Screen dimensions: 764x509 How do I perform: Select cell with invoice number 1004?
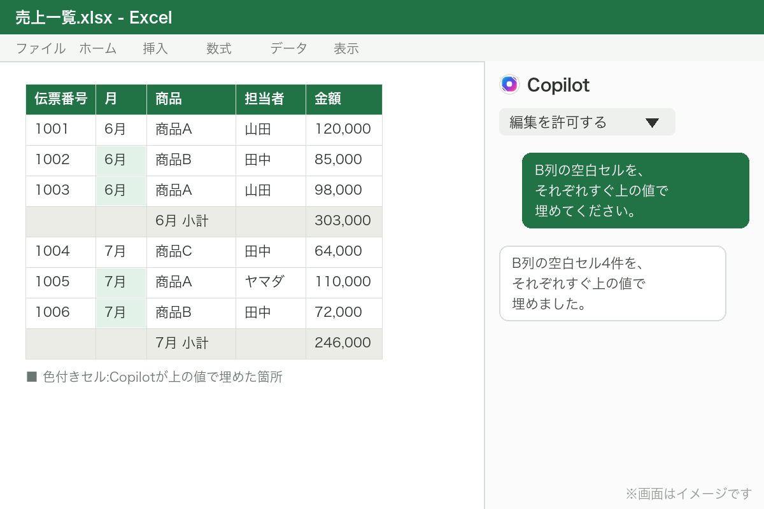(x=61, y=252)
